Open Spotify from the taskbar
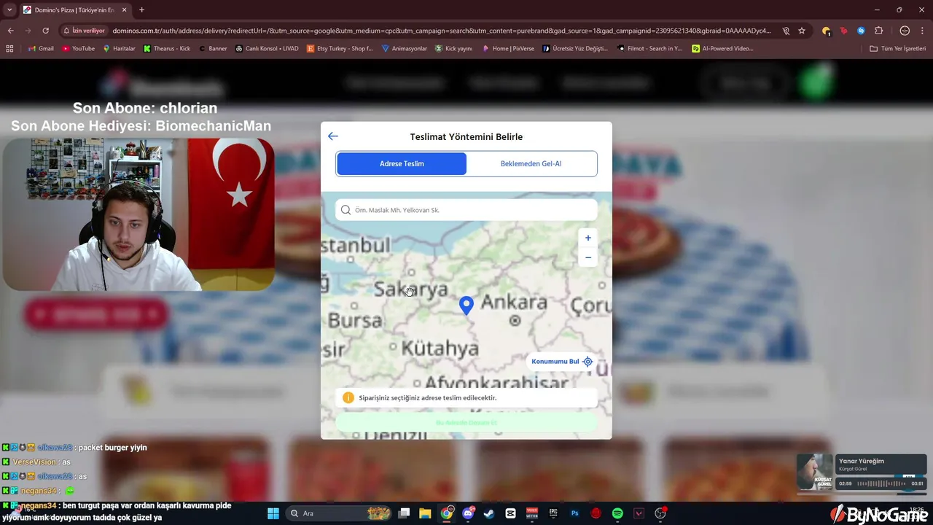Screen dimensions: 933x525 tap(617, 513)
